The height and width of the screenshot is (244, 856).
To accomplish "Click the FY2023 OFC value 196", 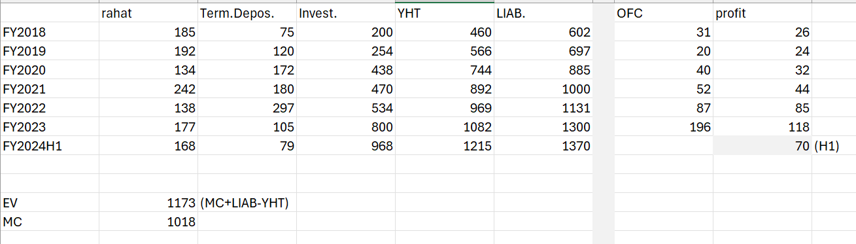I will pyautogui.click(x=664, y=127).
